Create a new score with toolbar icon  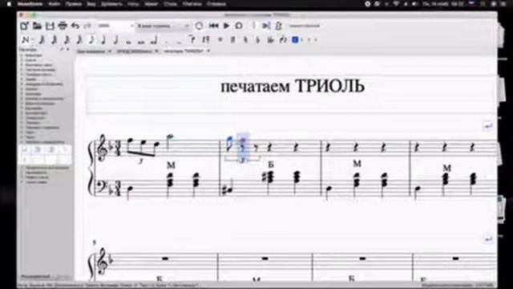click(x=25, y=26)
